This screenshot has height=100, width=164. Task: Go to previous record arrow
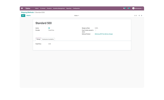[x=139, y=16]
